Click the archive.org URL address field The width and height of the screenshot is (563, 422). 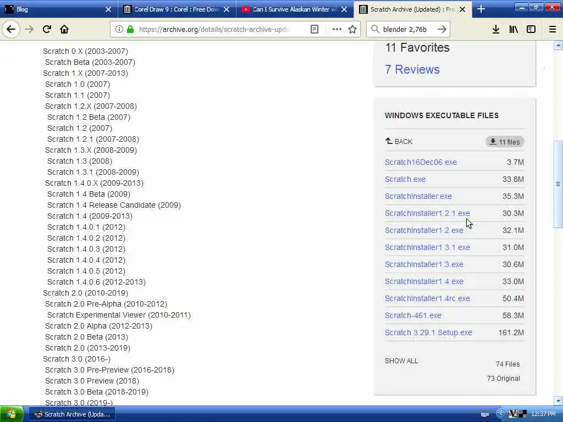[x=214, y=30]
